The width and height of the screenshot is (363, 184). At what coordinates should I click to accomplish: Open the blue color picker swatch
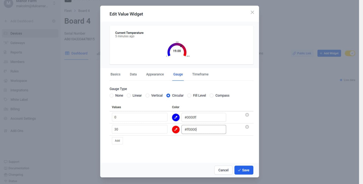(x=176, y=117)
